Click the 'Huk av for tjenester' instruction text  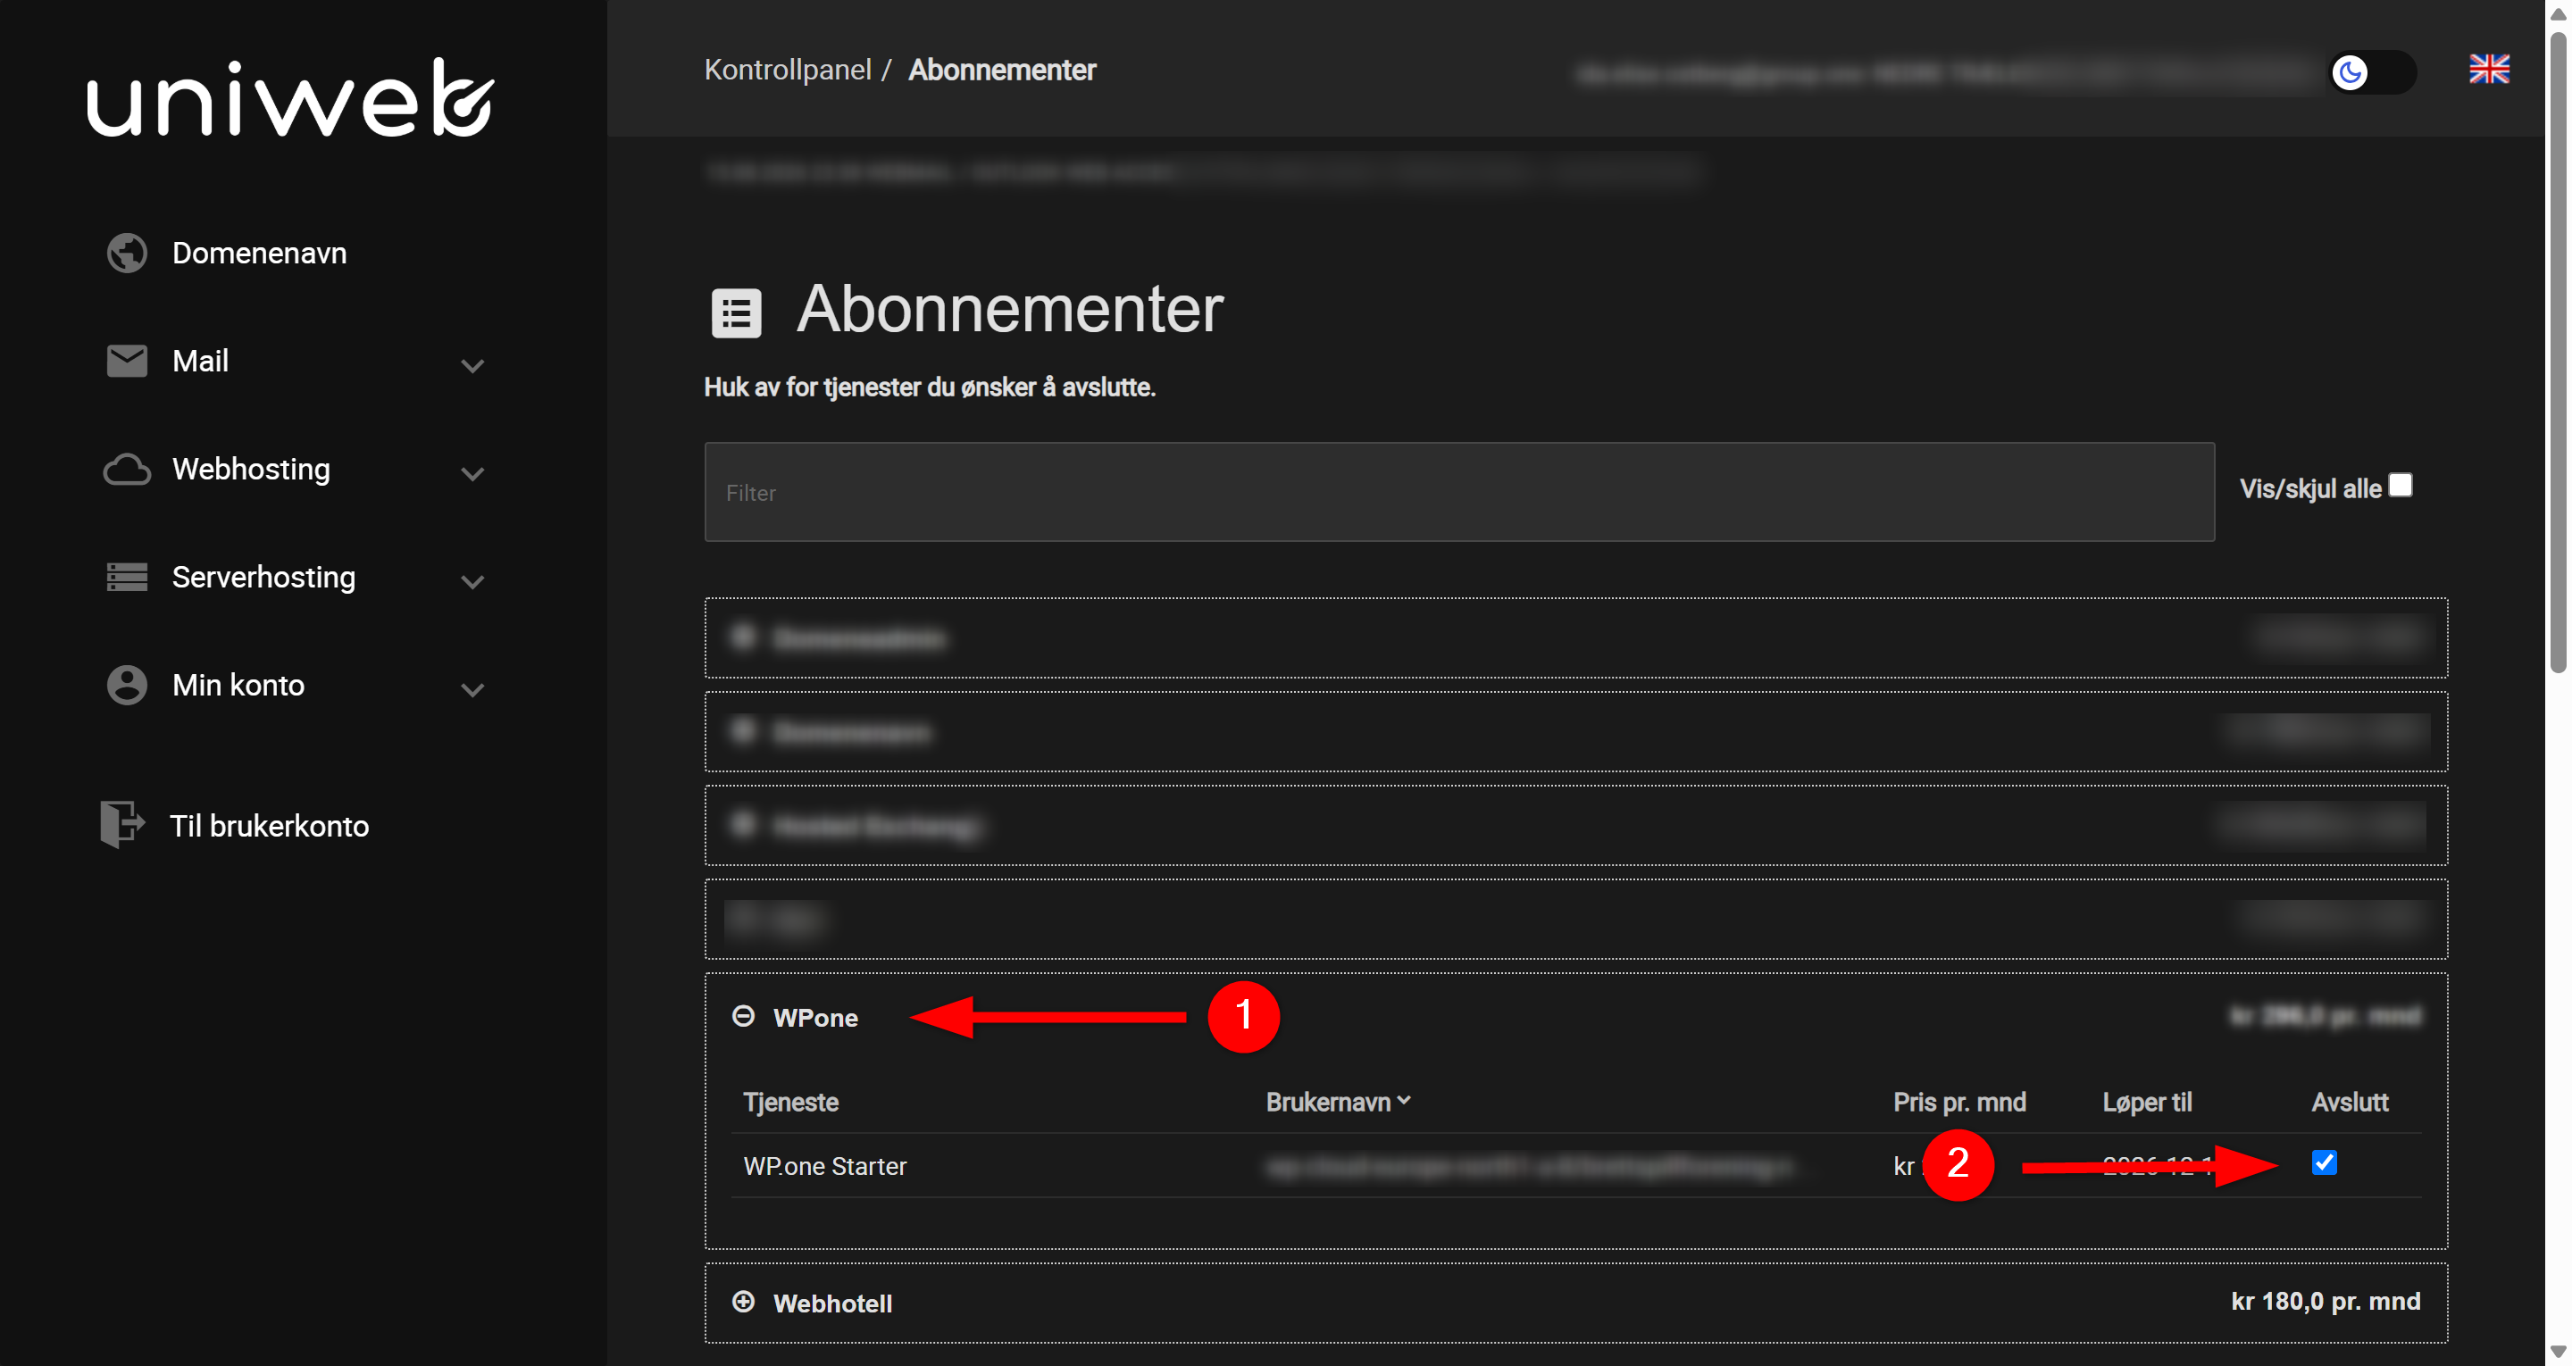point(930,387)
